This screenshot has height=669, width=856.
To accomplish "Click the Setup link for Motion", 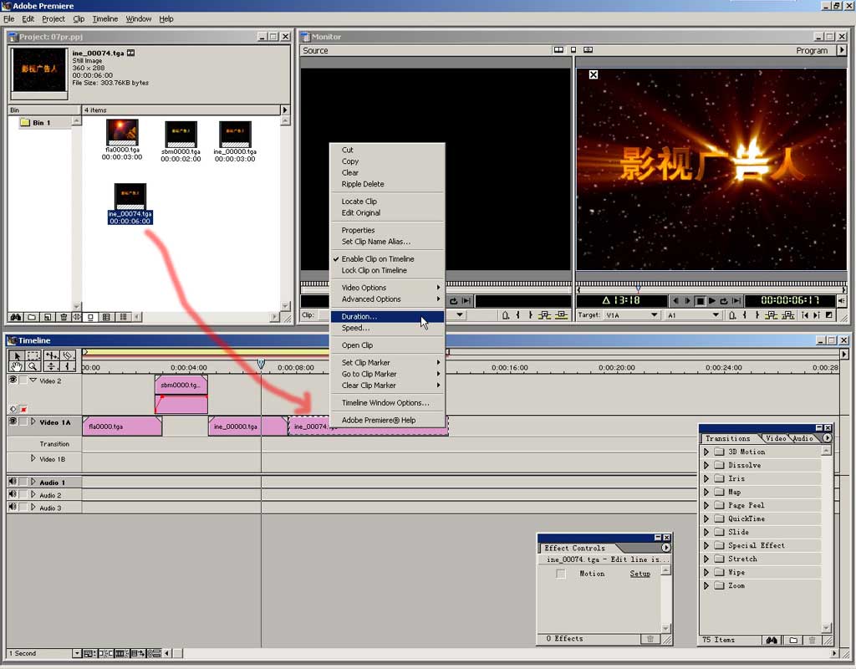I will click(x=639, y=574).
